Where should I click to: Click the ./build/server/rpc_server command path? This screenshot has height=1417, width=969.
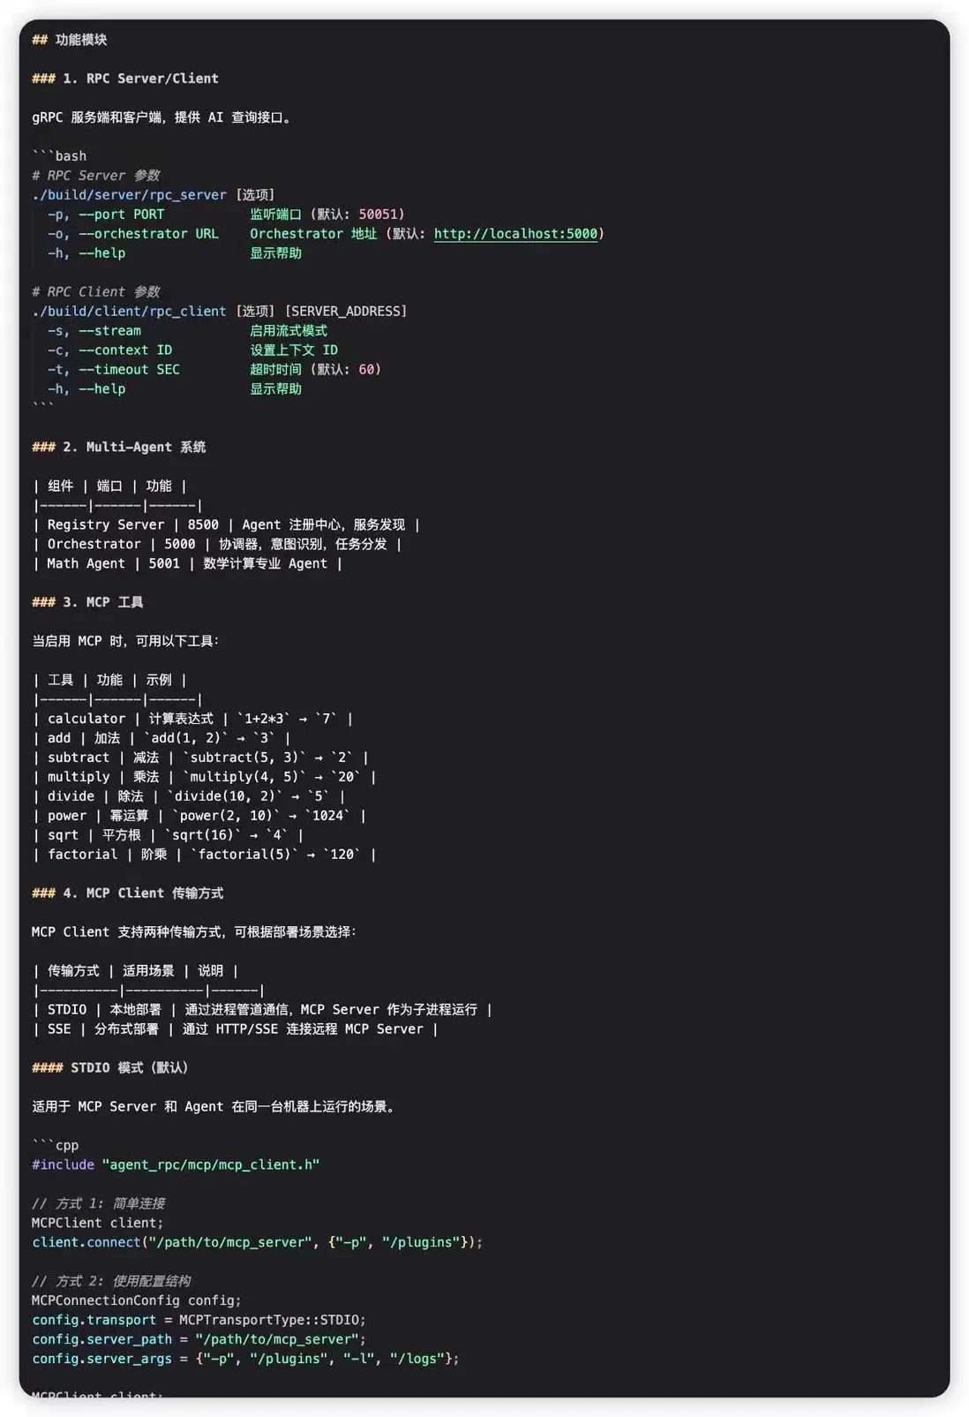pos(129,195)
